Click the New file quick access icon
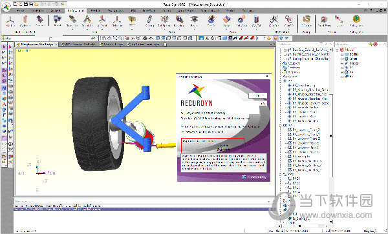Screen dimensions: 388x234 (x=15, y=4)
